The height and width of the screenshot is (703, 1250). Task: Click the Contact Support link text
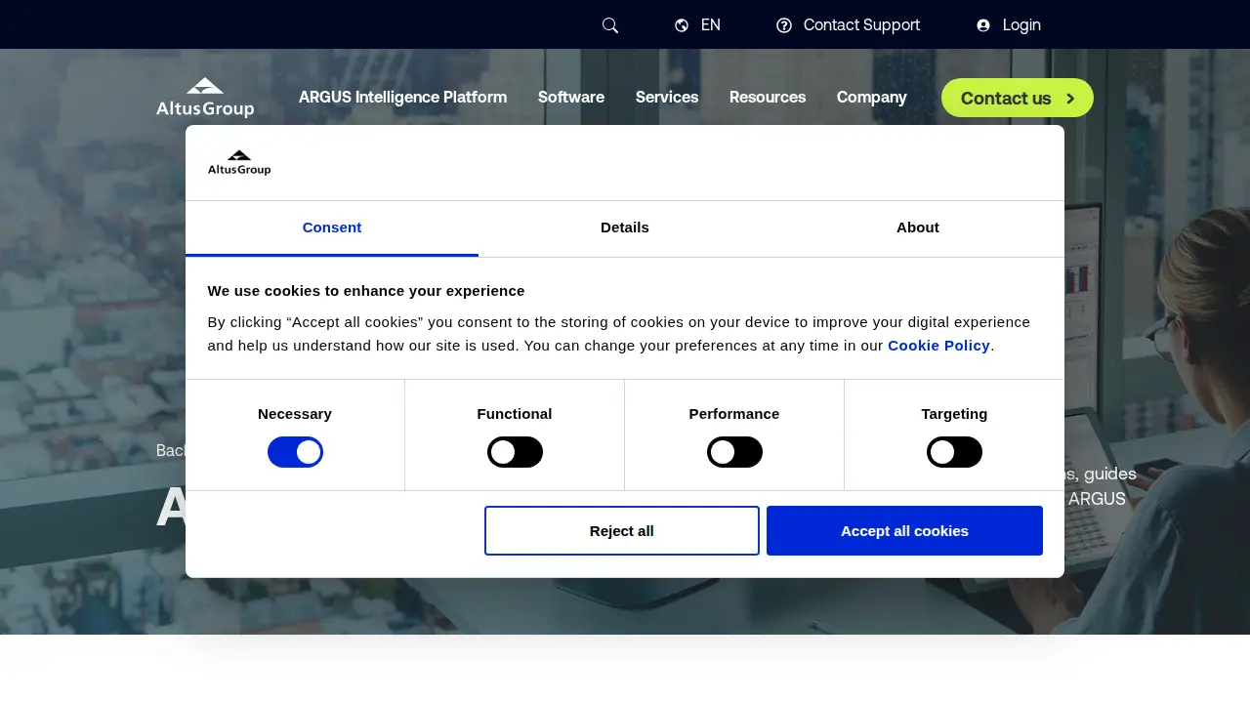pos(861,25)
